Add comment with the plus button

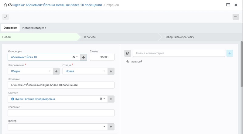pos(230,53)
